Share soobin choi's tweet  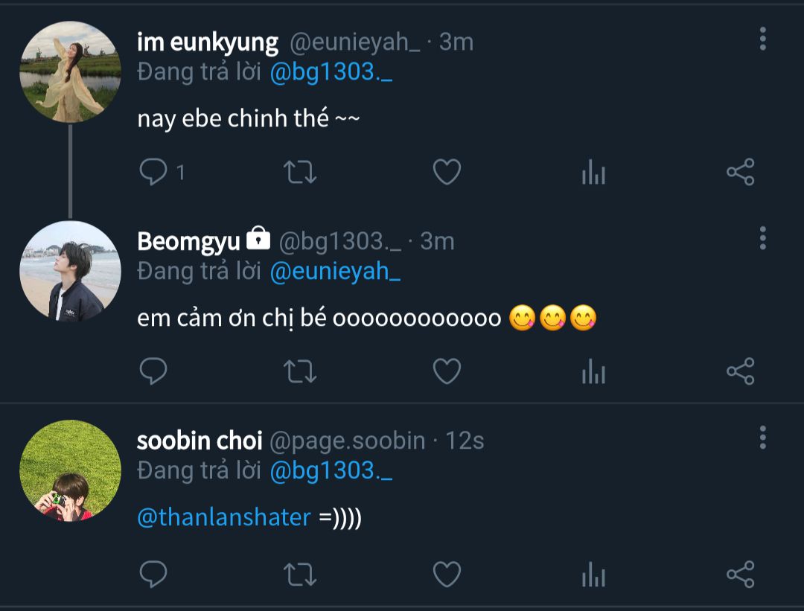click(x=740, y=574)
